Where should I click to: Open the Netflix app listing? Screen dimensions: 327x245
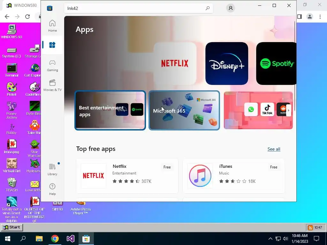[x=127, y=176]
